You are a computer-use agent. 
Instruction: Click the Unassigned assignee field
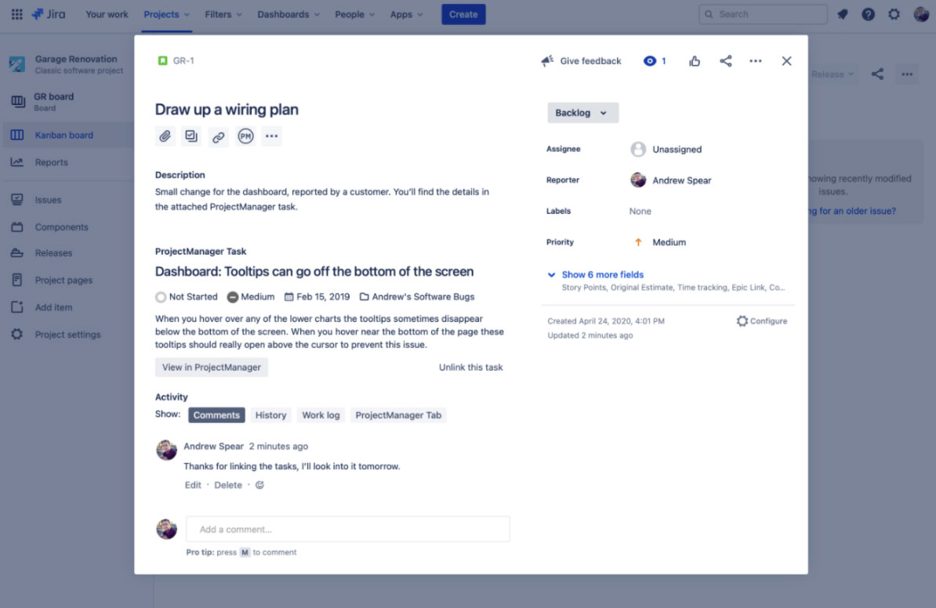pyautogui.click(x=666, y=149)
